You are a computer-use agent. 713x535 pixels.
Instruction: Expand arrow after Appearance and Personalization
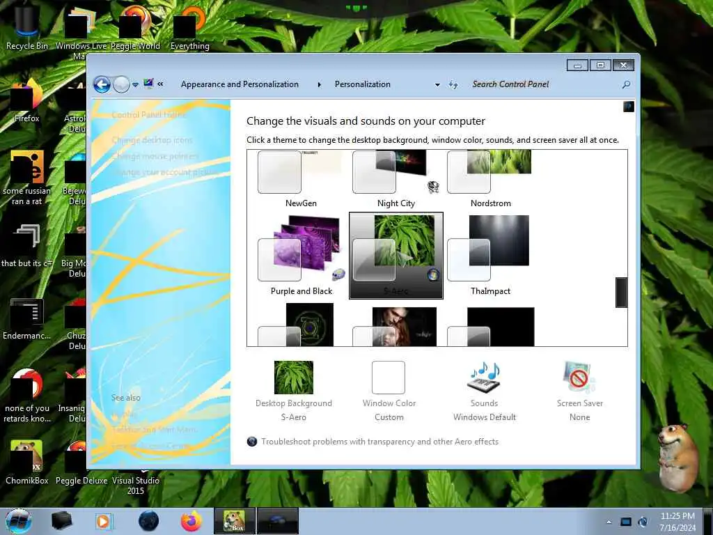click(x=319, y=84)
